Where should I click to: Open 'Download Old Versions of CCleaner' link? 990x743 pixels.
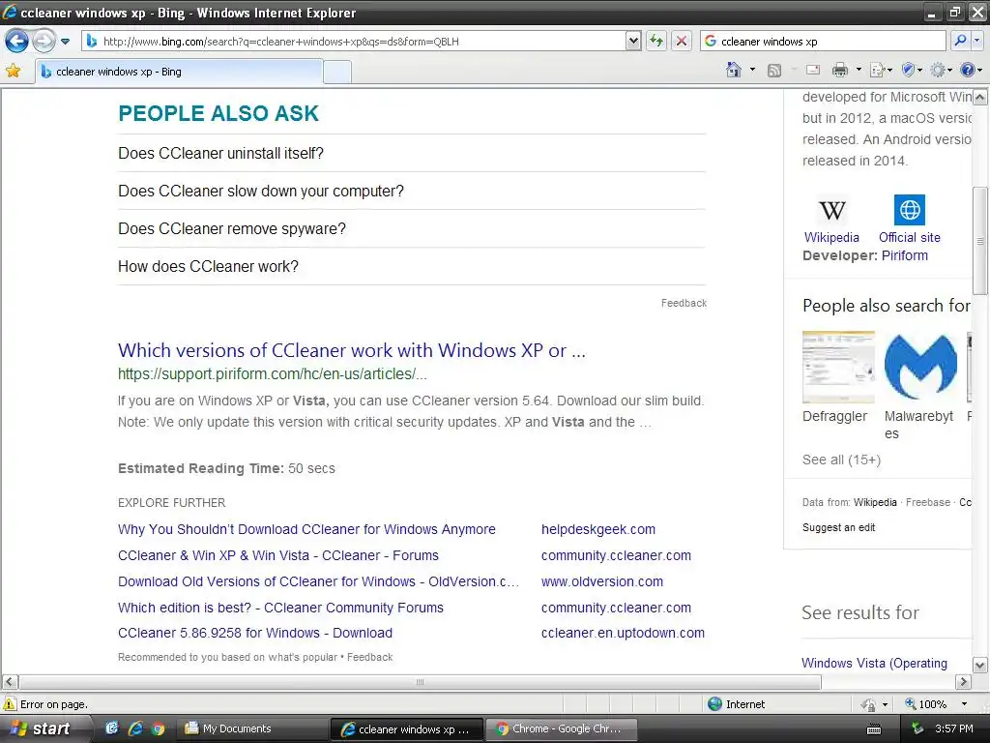(x=318, y=581)
